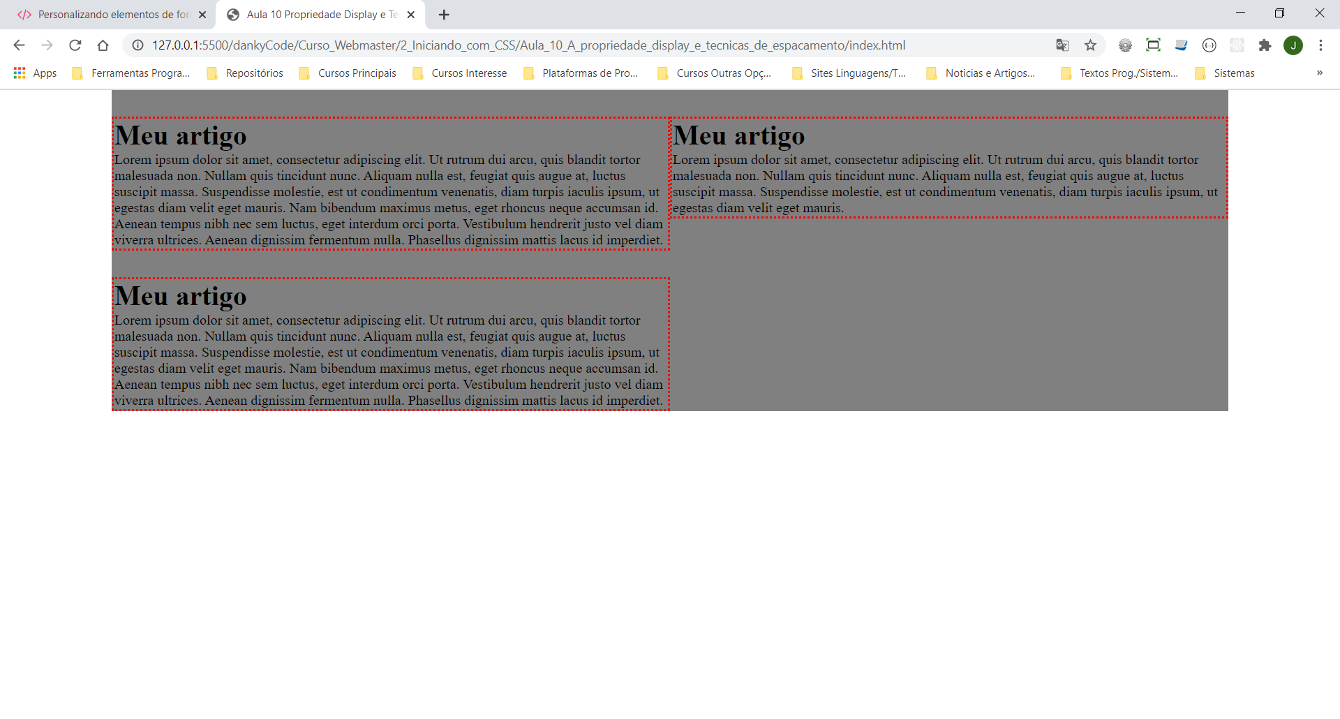Open Textos Prog./Sistem... bookmark folder
The height and width of the screenshot is (719, 1340).
coord(1119,73)
